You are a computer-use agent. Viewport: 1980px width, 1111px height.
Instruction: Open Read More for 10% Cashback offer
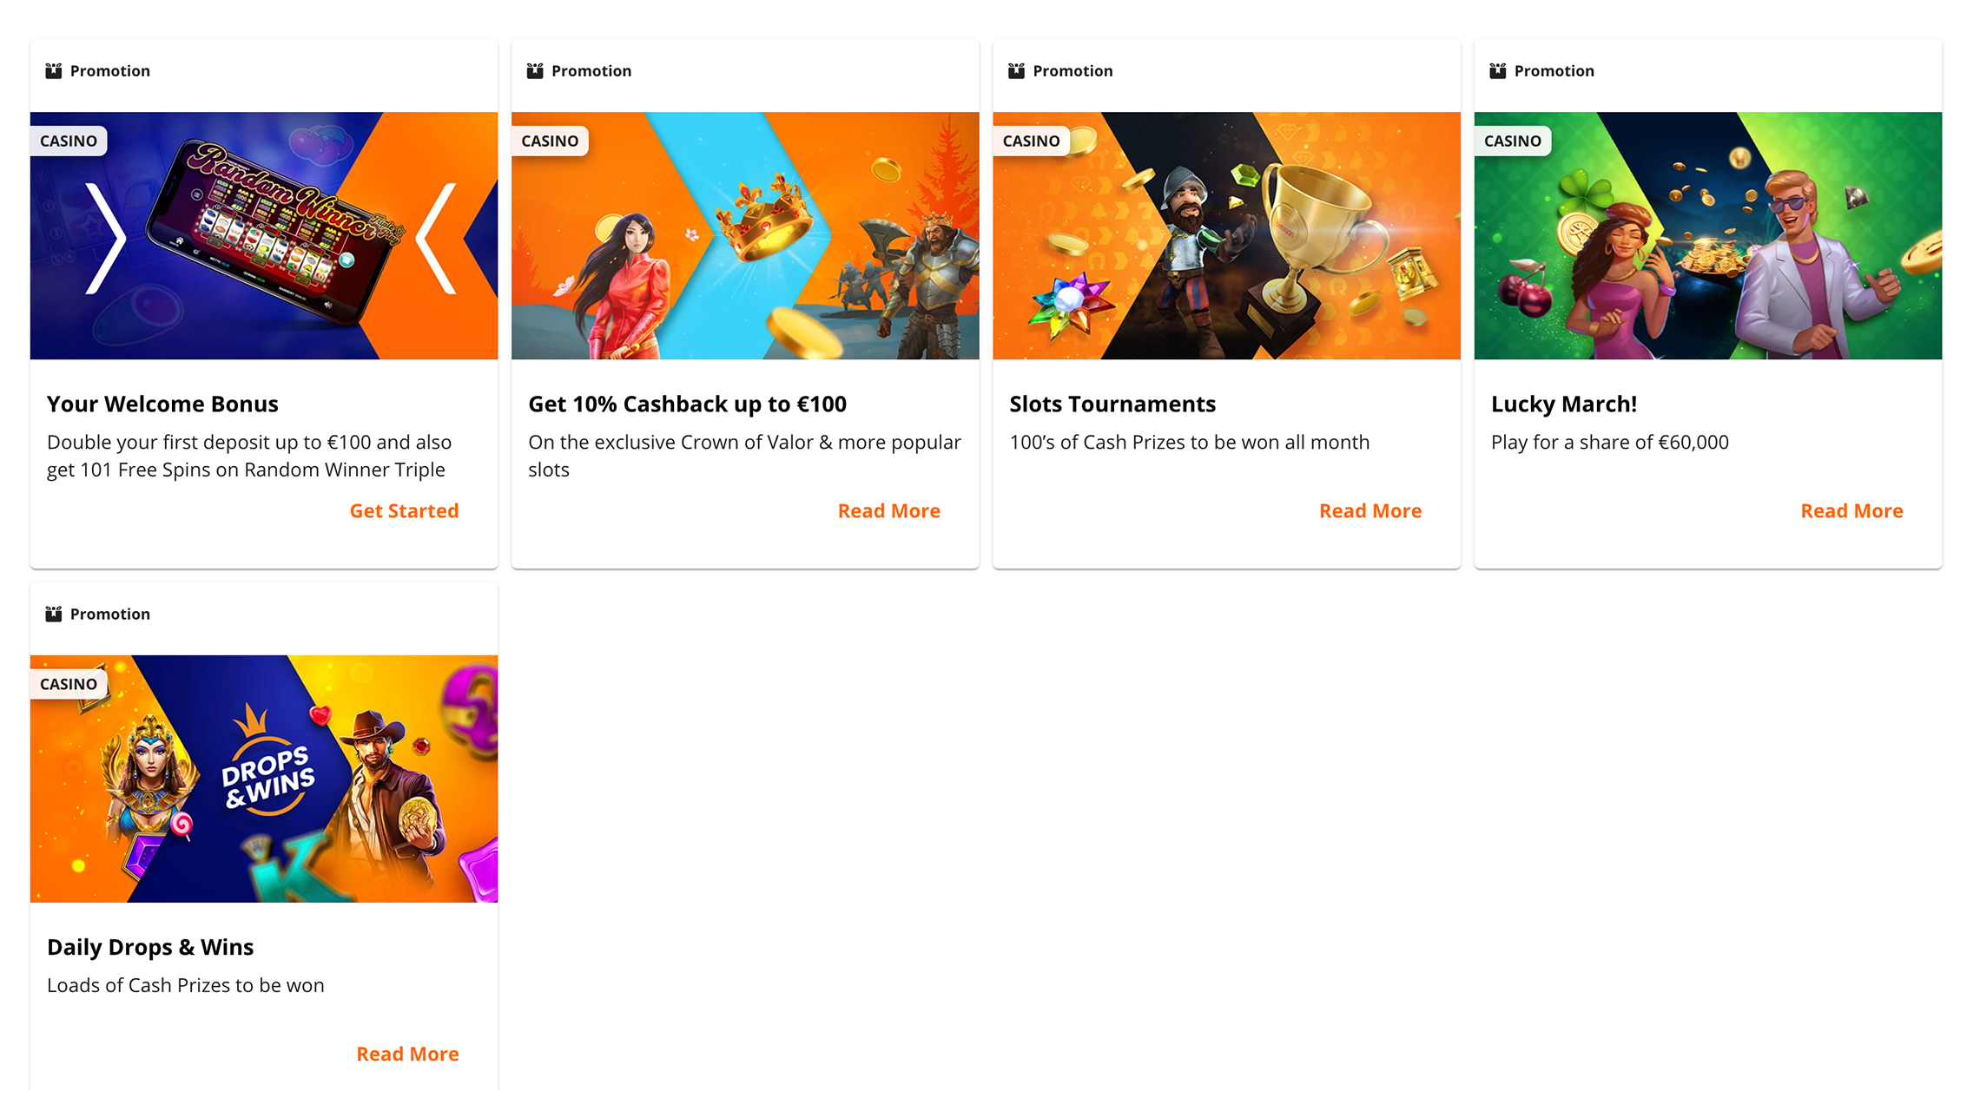888,510
